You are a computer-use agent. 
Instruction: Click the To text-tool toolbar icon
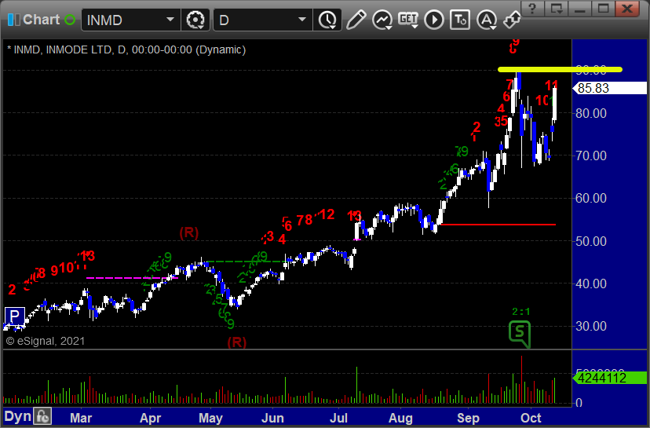460,20
